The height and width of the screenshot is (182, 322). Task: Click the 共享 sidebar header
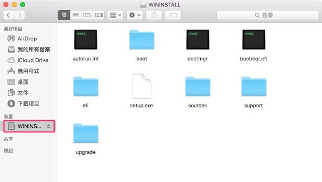[8, 139]
